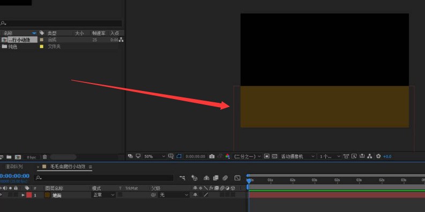Expand the 地面 layer properties triangle

click(x=23, y=195)
